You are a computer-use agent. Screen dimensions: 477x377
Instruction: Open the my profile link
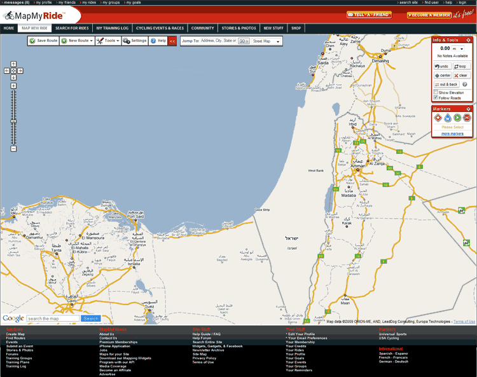click(x=44, y=3)
